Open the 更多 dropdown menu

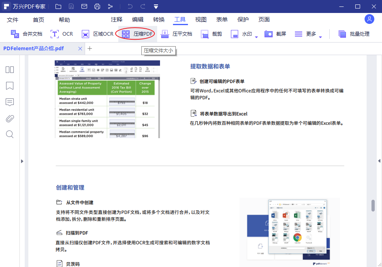point(308,34)
